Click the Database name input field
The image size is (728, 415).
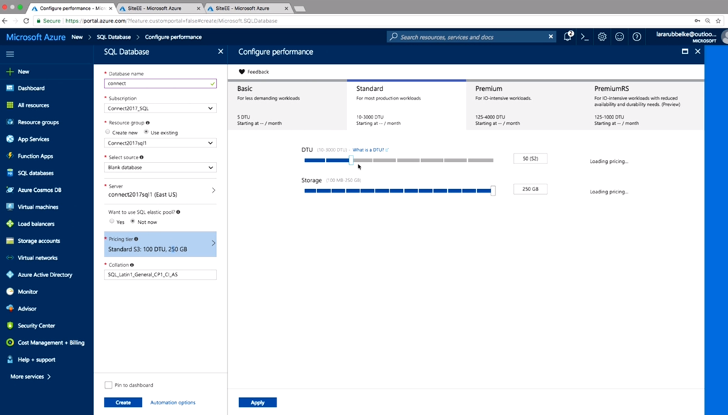click(x=160, y=83)
